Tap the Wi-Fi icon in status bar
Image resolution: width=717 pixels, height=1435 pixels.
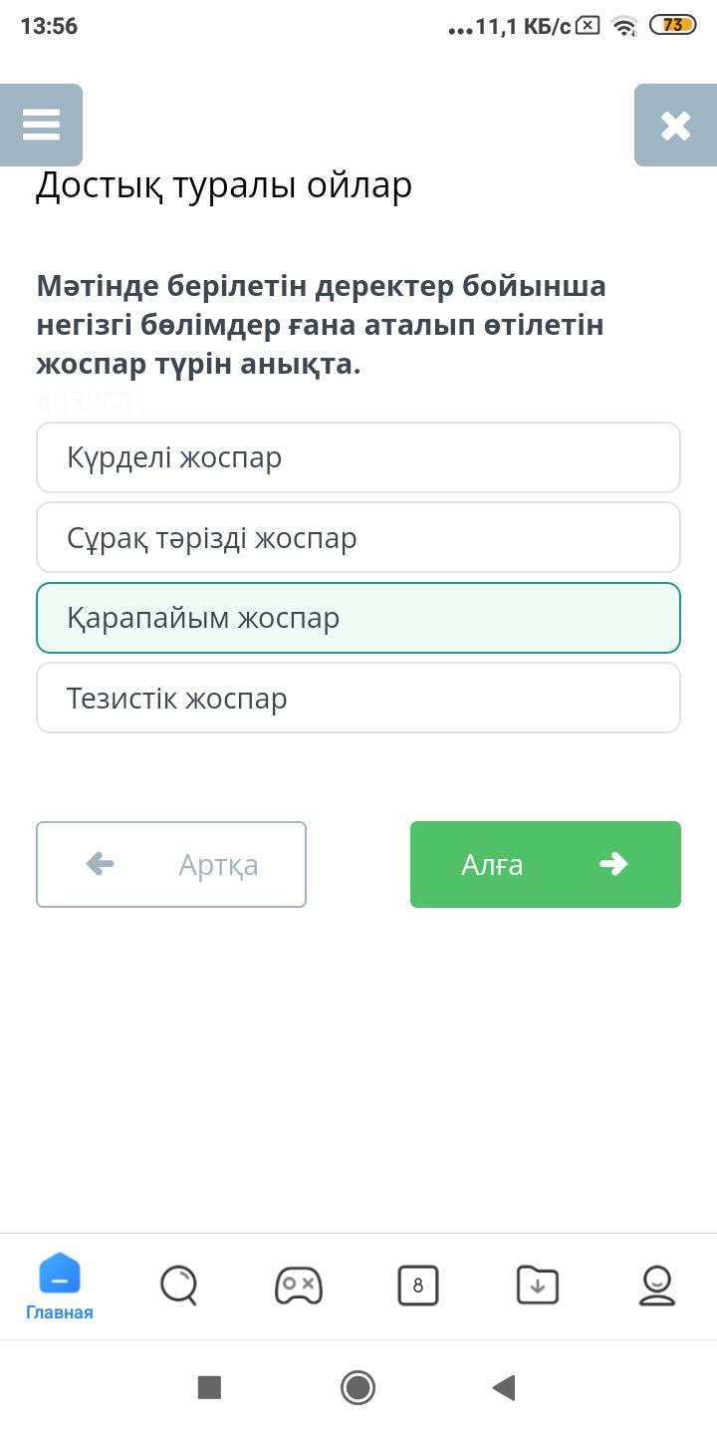(x=624, y=26)
